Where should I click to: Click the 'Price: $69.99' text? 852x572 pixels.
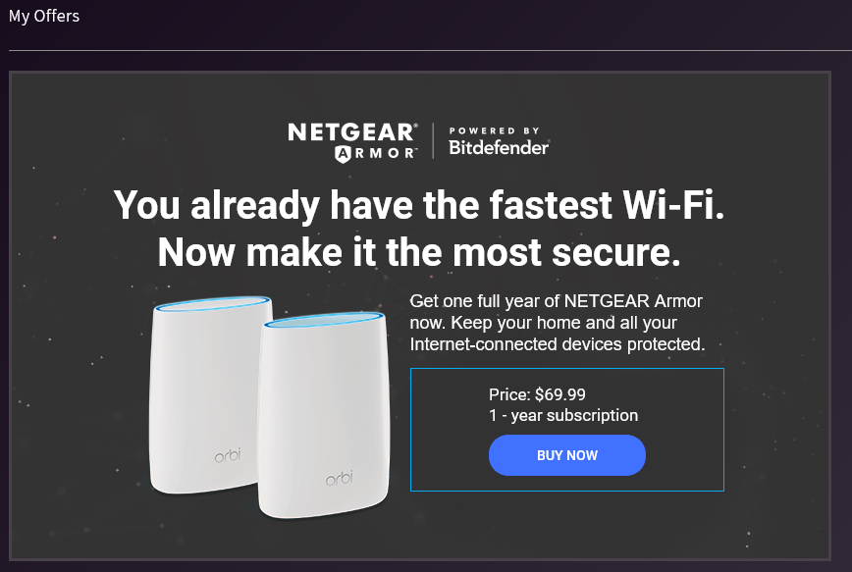pos(538,394)
